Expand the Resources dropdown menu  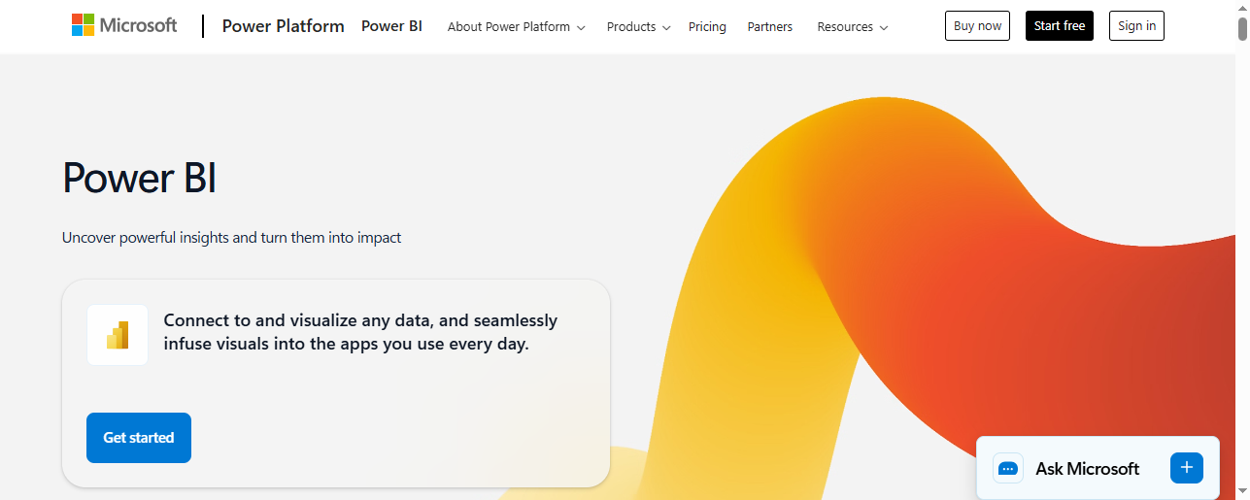[852, 27]
